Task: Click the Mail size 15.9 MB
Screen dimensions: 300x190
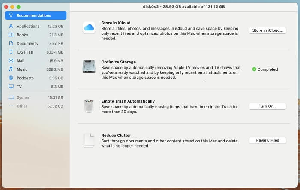Action: point(56,61)
